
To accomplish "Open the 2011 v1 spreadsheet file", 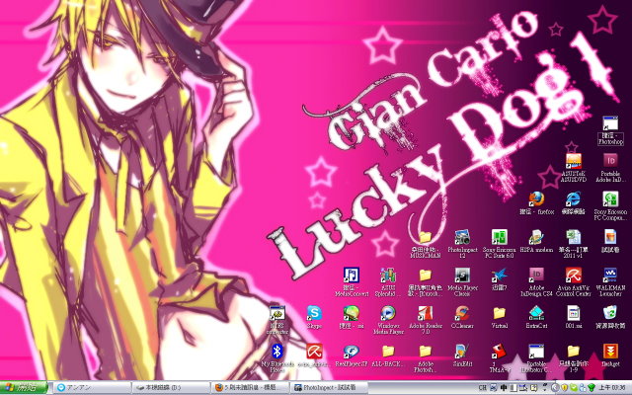I will (x=573, y=237).
